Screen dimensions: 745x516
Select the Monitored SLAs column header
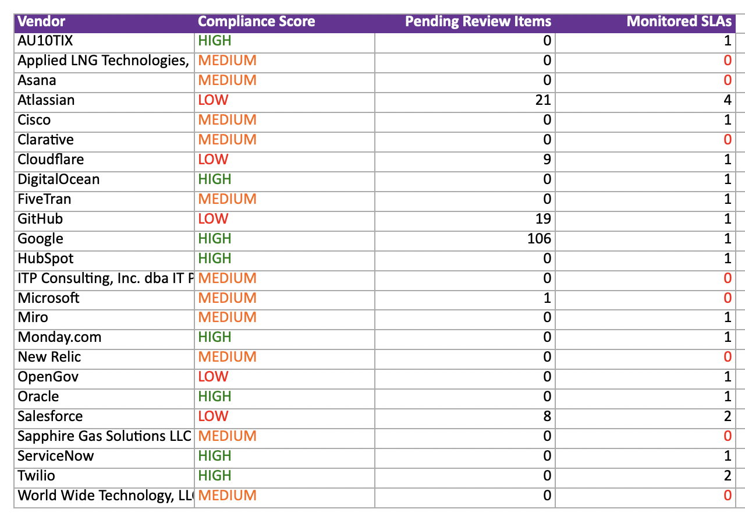(x=645, y=22)
